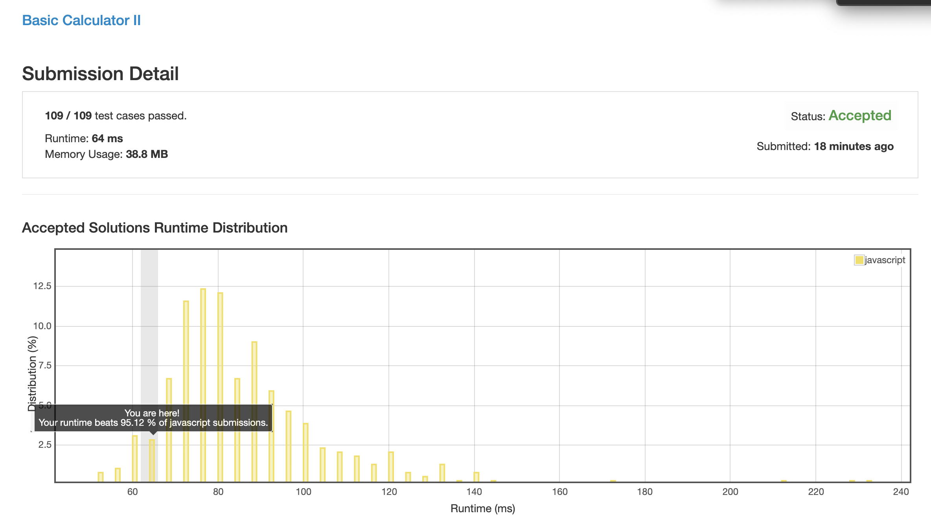
Task: Click the Accepted status text
Action: pyautogui.click(x=860, y=115)
